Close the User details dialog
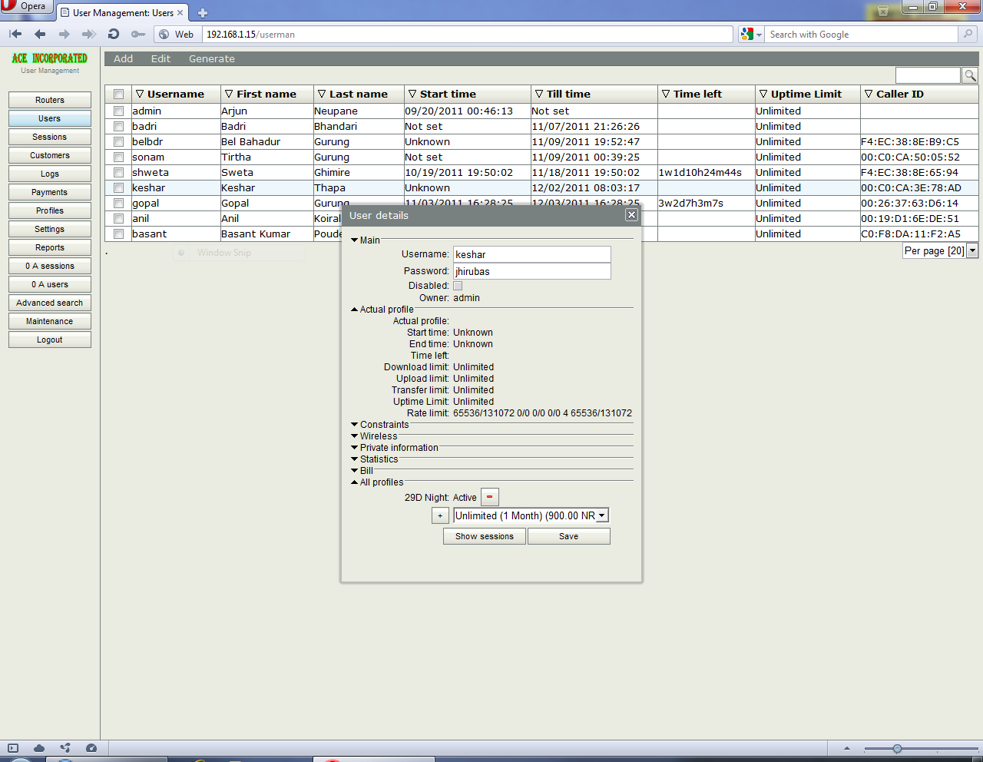This screenshot has width=983, height=762. click(631, 215)
